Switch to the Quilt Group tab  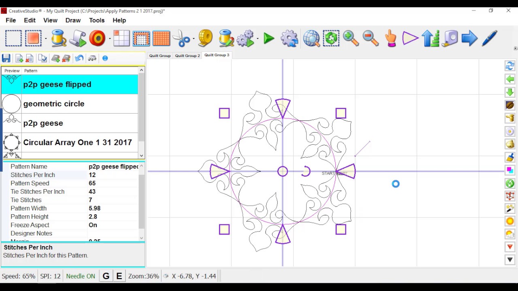click(160, 55)
